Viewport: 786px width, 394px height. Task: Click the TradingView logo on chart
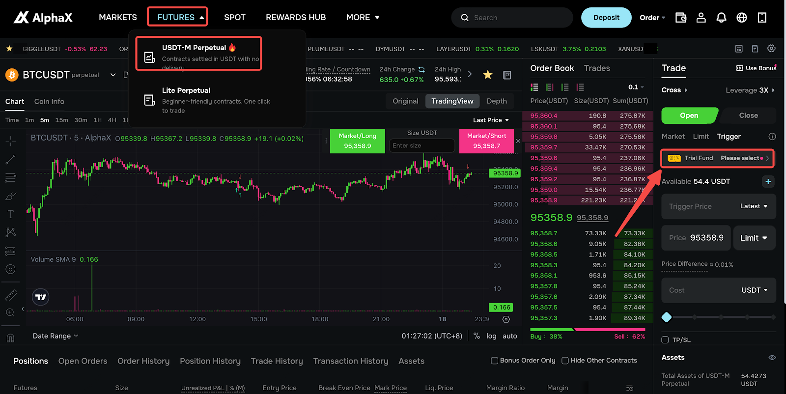coord(41,297)
